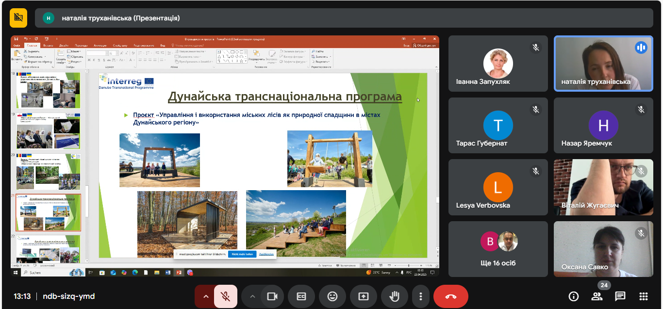Select наталія труханівська video tile

point(603,64)
